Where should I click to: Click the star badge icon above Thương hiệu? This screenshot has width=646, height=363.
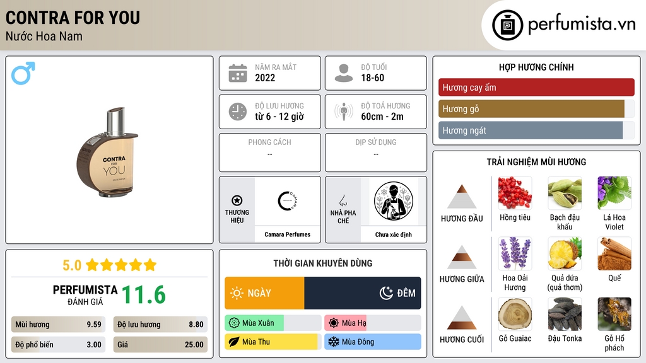pyautogui.click(x=237, y=200)
